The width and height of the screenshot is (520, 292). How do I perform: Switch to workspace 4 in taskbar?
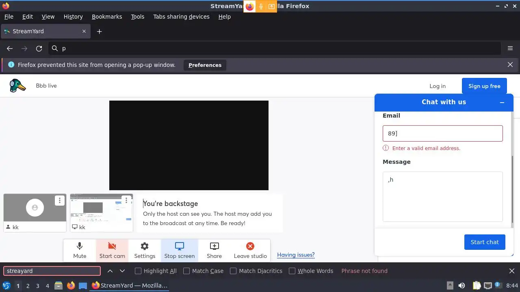pos(47,286)
